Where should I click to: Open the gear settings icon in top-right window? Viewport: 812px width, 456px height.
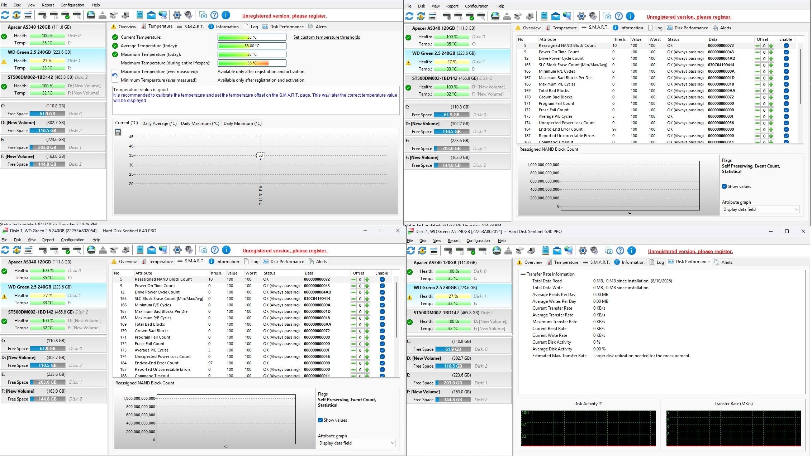[x=581, y=16]
